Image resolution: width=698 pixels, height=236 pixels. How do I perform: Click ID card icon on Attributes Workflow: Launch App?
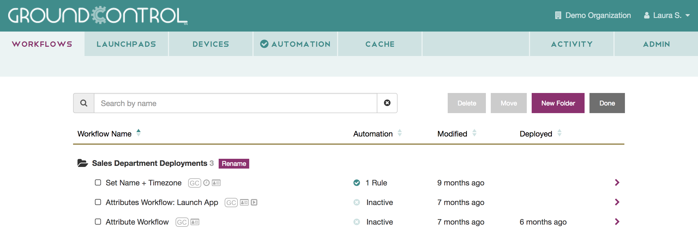tap(244, 202)
